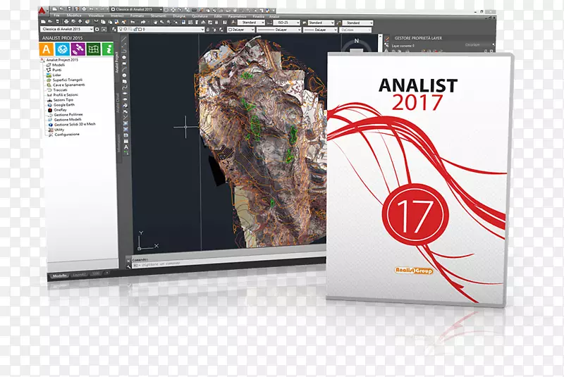
Task: Open the Formato menu
Action: point(137,16)
